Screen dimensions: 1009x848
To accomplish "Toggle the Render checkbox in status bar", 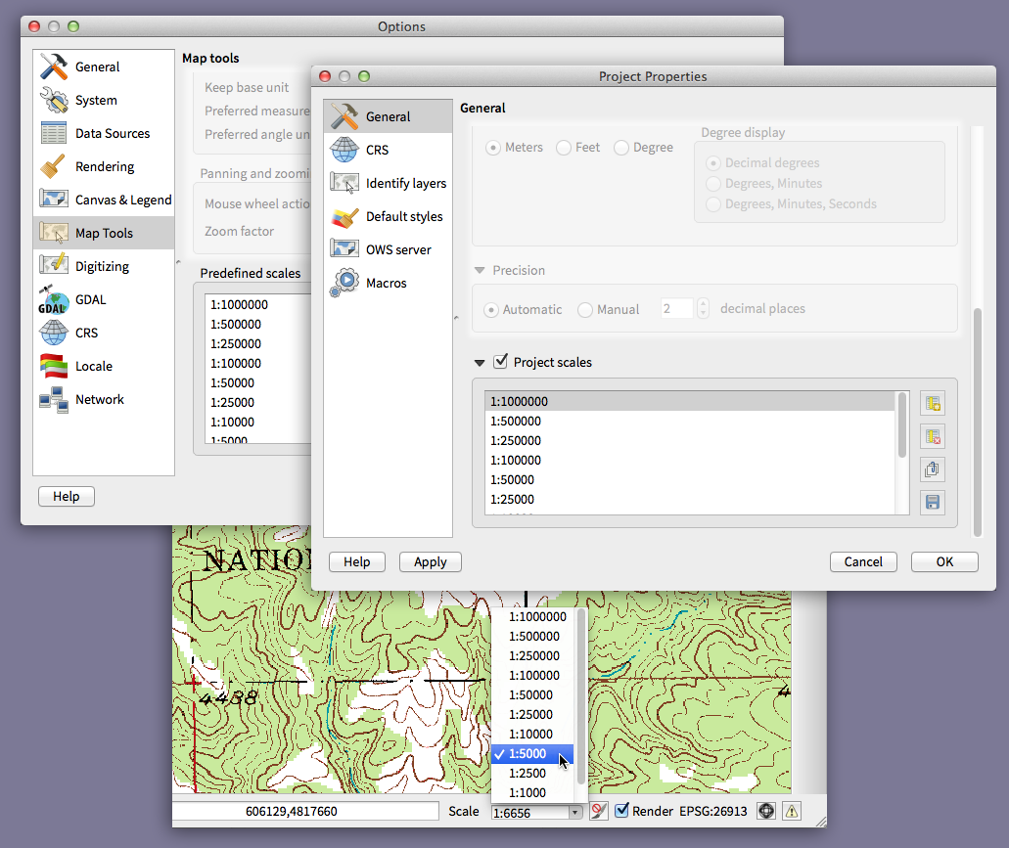I will click(621, 811).
